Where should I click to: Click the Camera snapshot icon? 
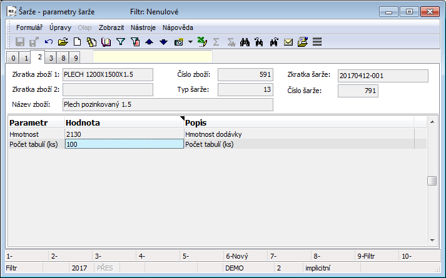coord(179,42)
